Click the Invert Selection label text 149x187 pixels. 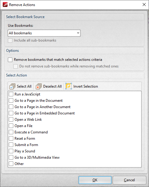pos(86,86)
